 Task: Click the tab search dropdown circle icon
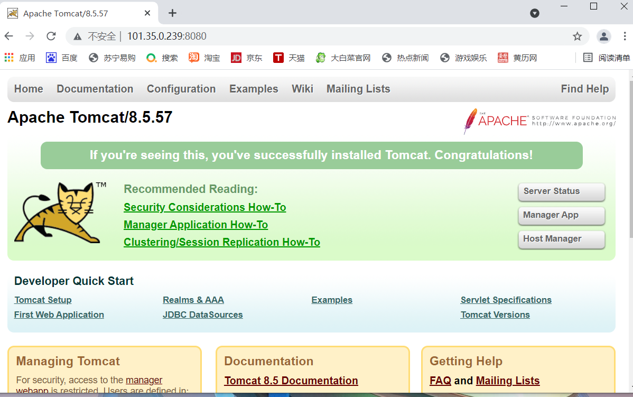coord(535,13)
